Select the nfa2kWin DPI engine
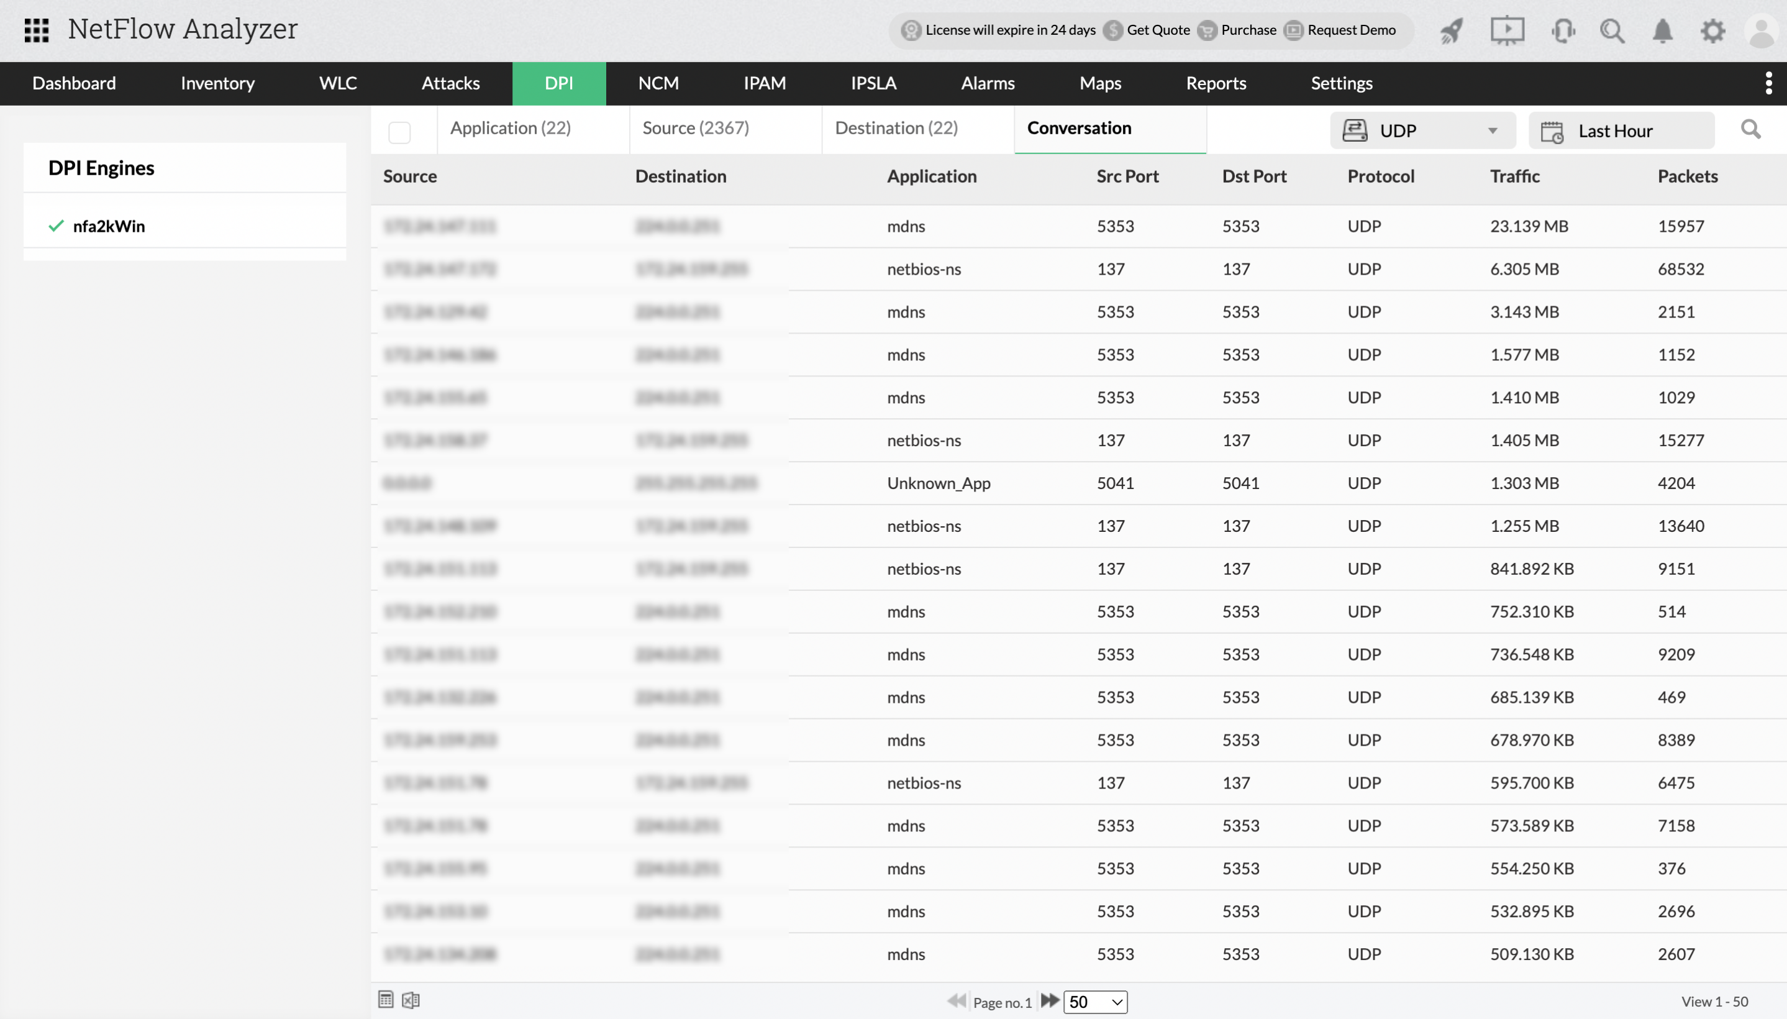 [x=109, y=226]
